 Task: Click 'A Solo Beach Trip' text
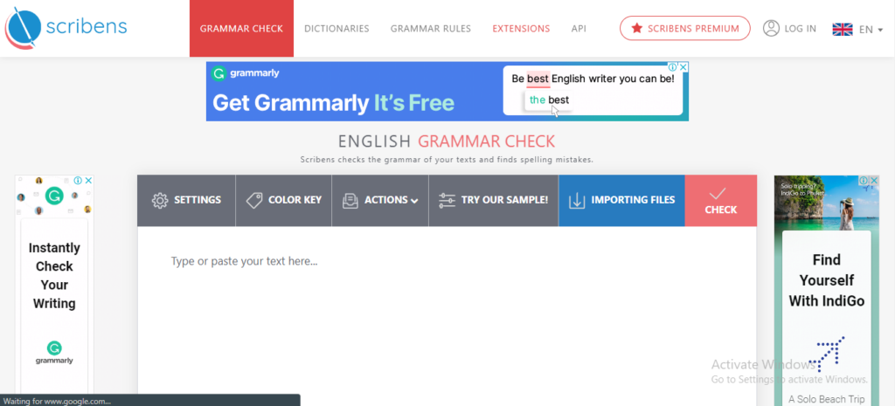827,399
